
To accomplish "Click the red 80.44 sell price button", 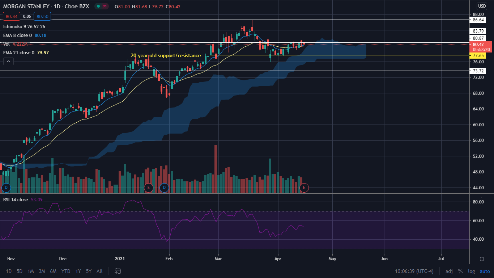I will pos(11,16).
